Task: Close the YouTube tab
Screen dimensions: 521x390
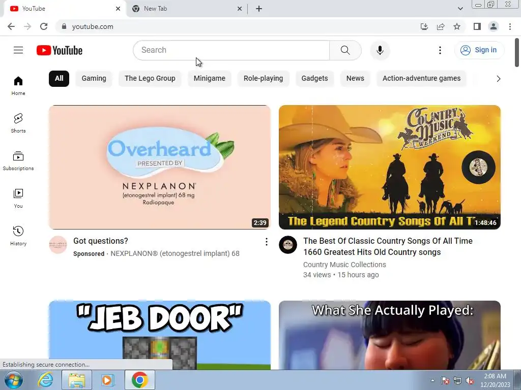Action: pos(118,9)
